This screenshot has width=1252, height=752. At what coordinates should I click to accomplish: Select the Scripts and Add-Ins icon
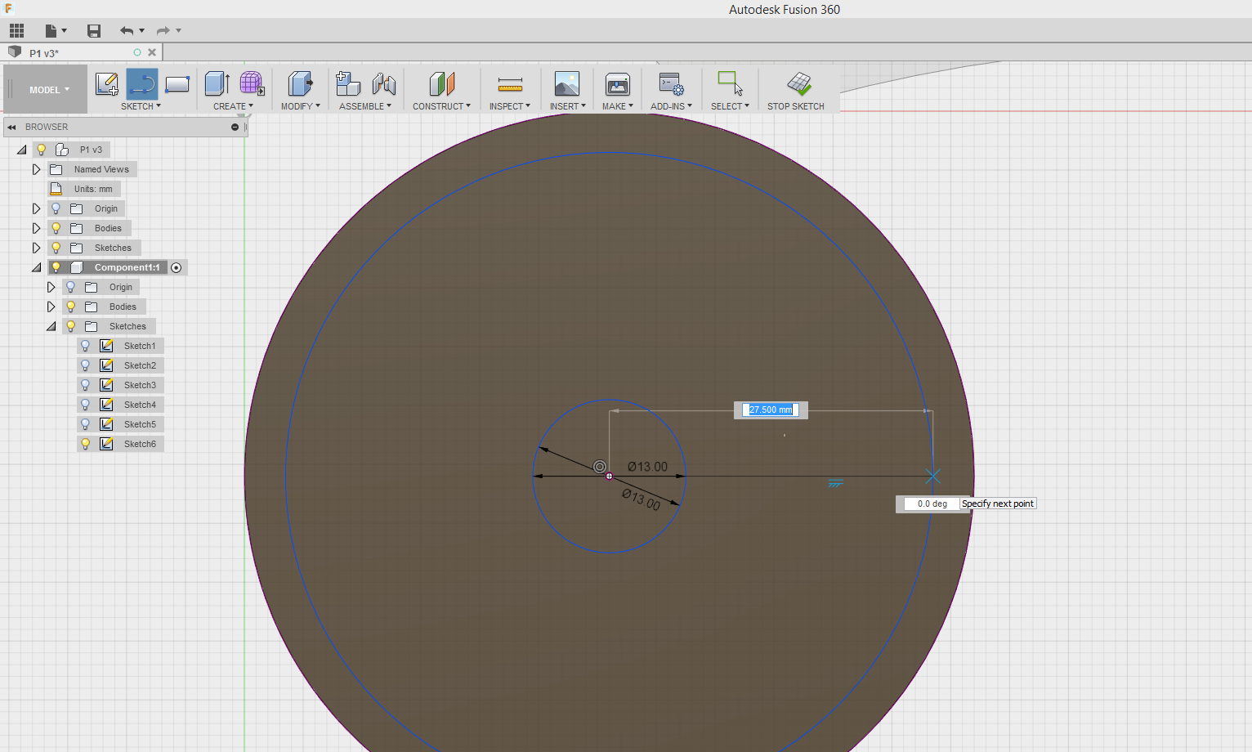click(671, 83)
